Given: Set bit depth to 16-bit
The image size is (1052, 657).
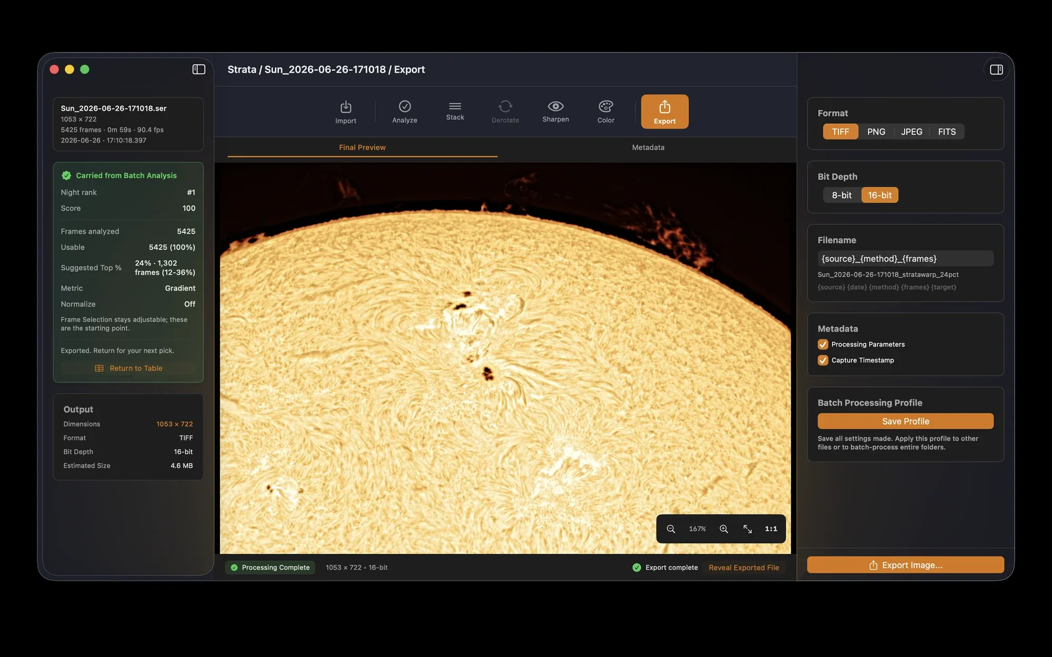Looking at the screenshot, I should 879,195.
